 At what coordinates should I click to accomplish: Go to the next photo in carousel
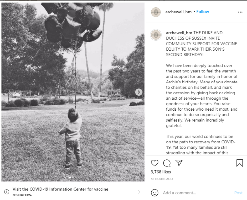tap(139, 92)
